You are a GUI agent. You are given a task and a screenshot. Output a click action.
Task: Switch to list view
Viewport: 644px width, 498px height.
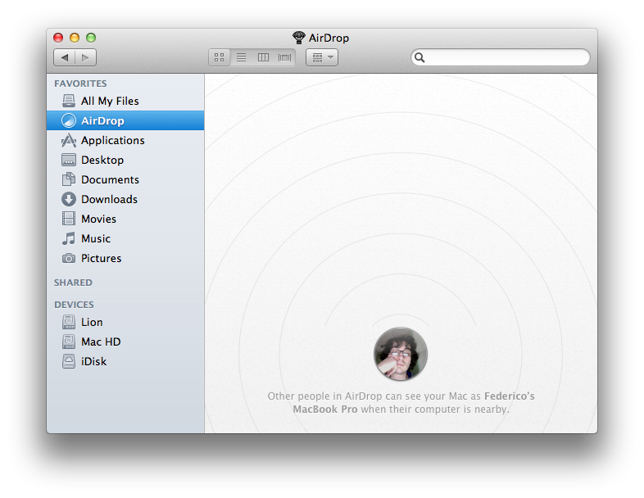tap(241, 57)
